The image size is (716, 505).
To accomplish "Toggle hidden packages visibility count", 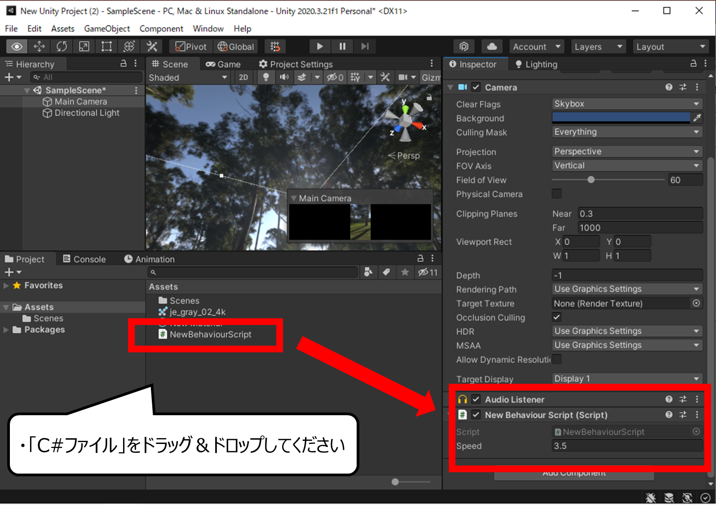I will click(428, 272).
